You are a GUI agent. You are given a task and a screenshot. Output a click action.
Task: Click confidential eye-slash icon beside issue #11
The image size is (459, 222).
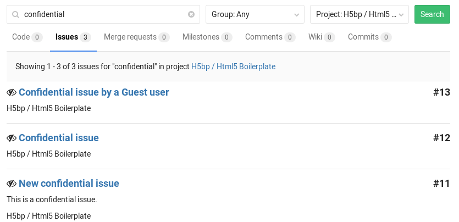[x=12, y=184]
